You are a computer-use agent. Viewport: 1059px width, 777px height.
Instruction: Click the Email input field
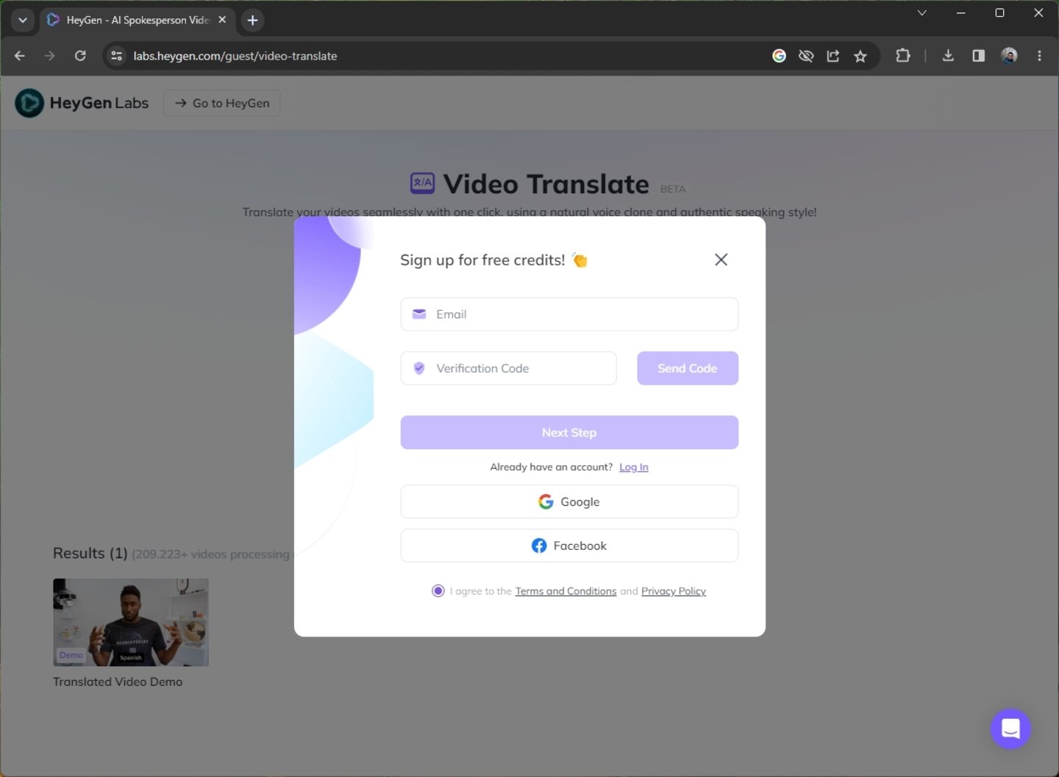click(569, 314)
